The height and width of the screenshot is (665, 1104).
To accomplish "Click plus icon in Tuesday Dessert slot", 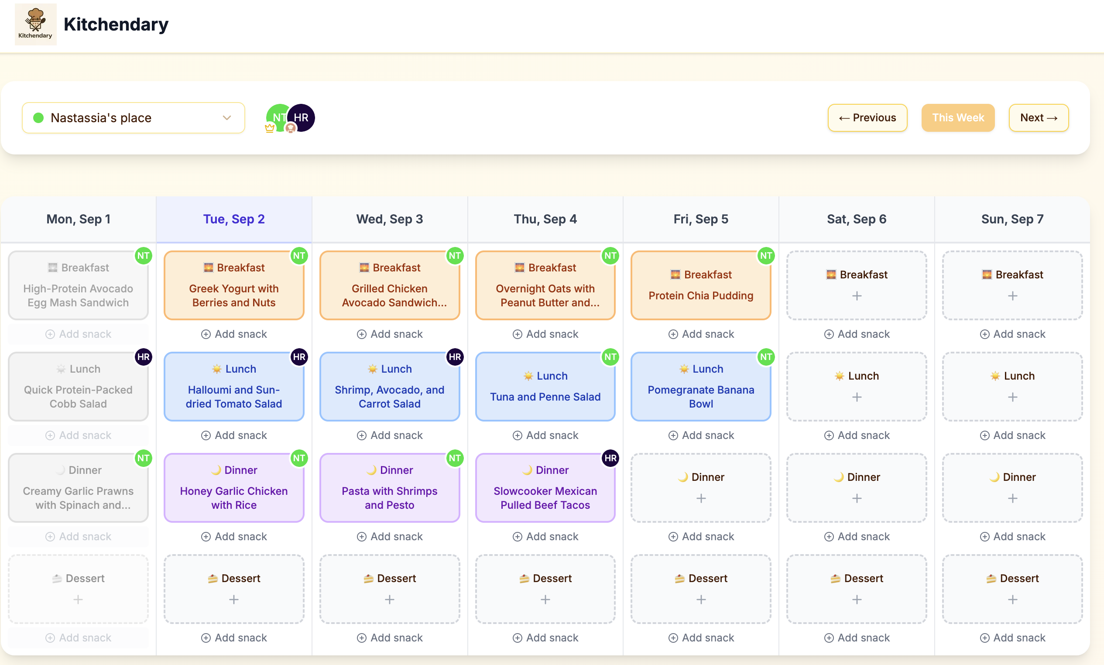I will click(x=233, y=599).
